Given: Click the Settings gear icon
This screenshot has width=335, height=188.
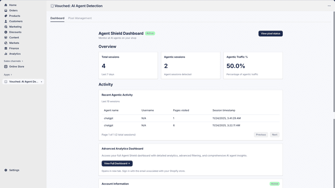Looking at the screenshot, I should pos(6,170).
